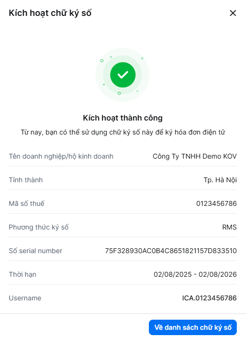Click the Thời hạn label
Image resolution: width=246 pixels, height=338 pixels.
pos(22,274)
